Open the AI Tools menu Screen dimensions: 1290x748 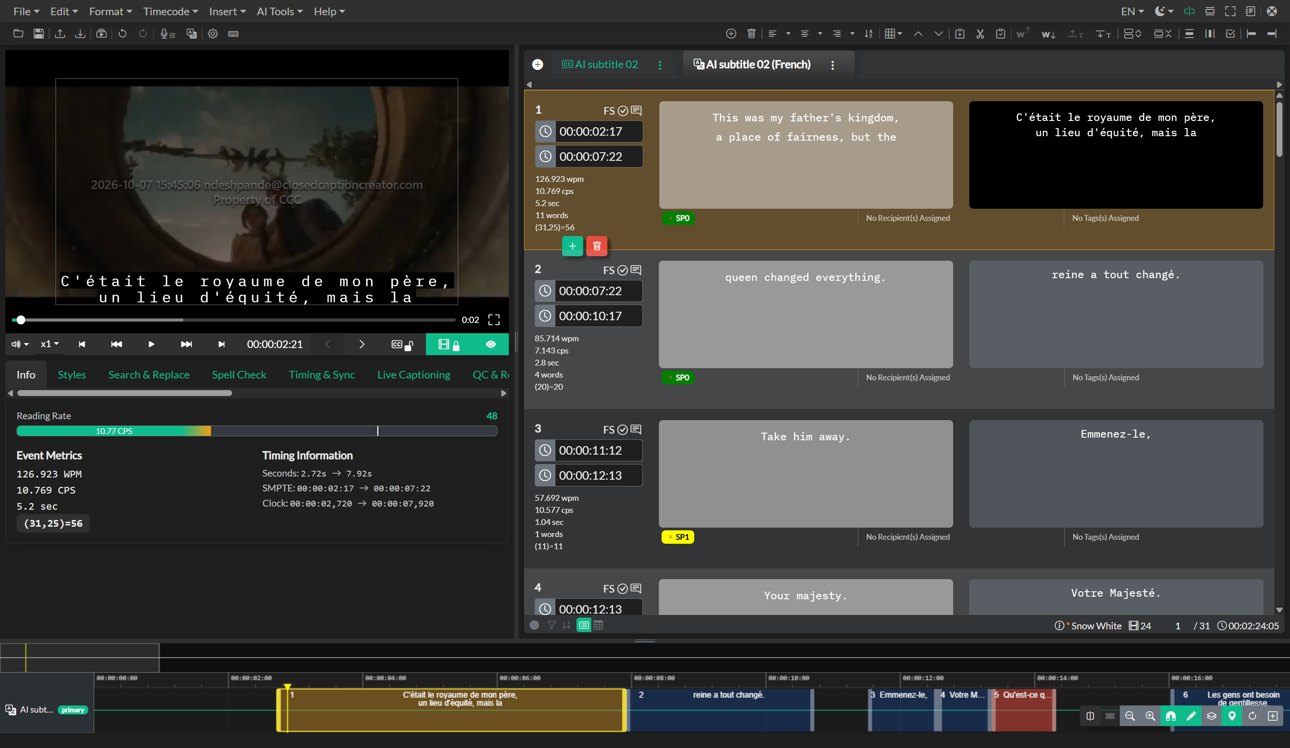[279, 11]
